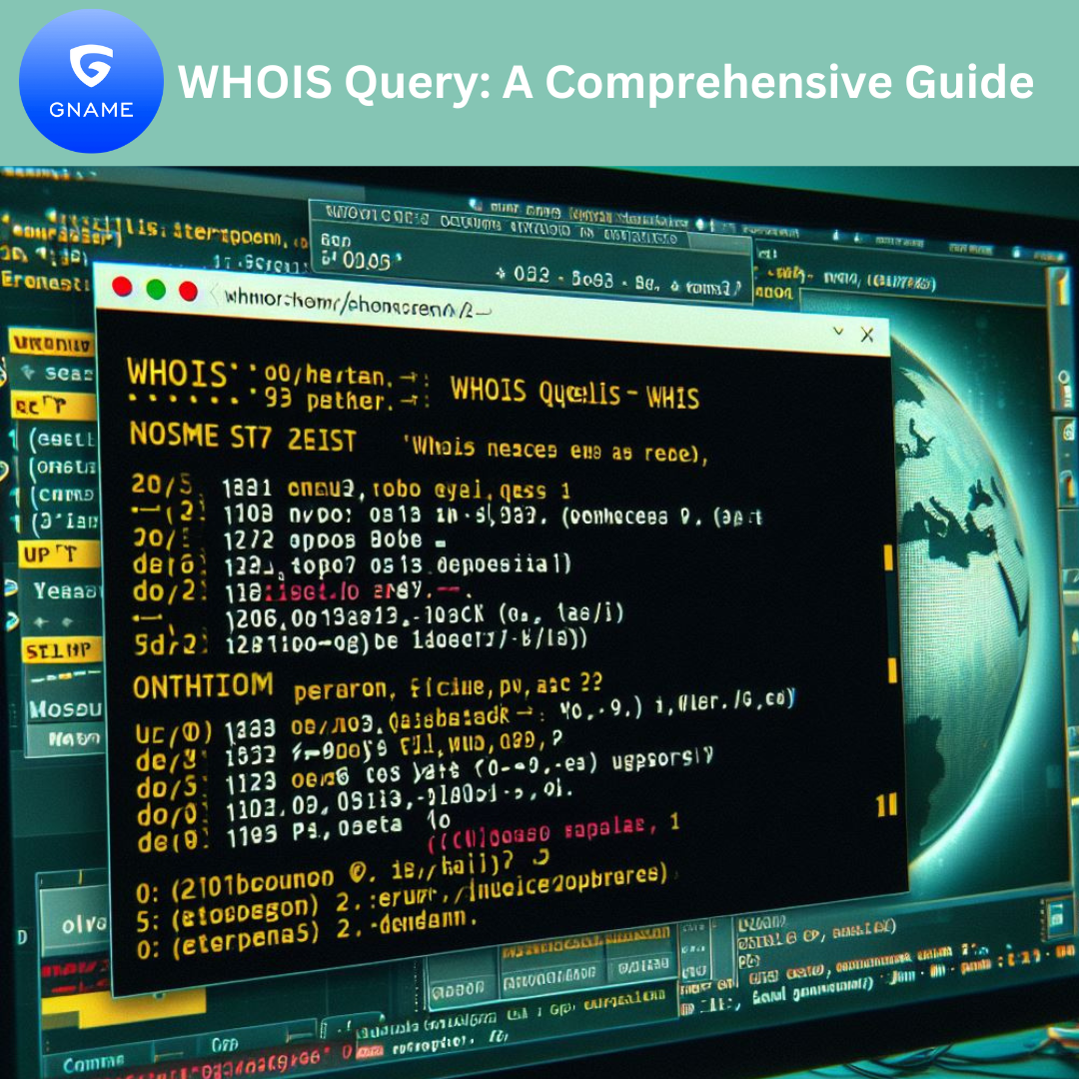Close the terminal window with the X
The height and width of the screenshot is (1079, 1079).
point(867,335)
